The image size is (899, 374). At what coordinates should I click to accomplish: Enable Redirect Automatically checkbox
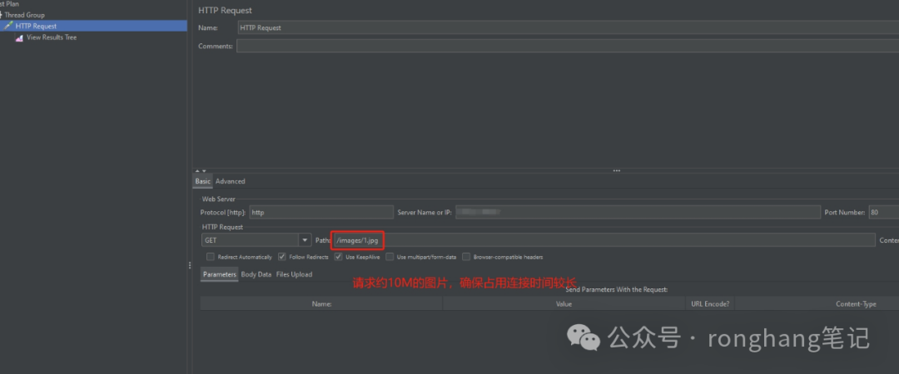211,257
